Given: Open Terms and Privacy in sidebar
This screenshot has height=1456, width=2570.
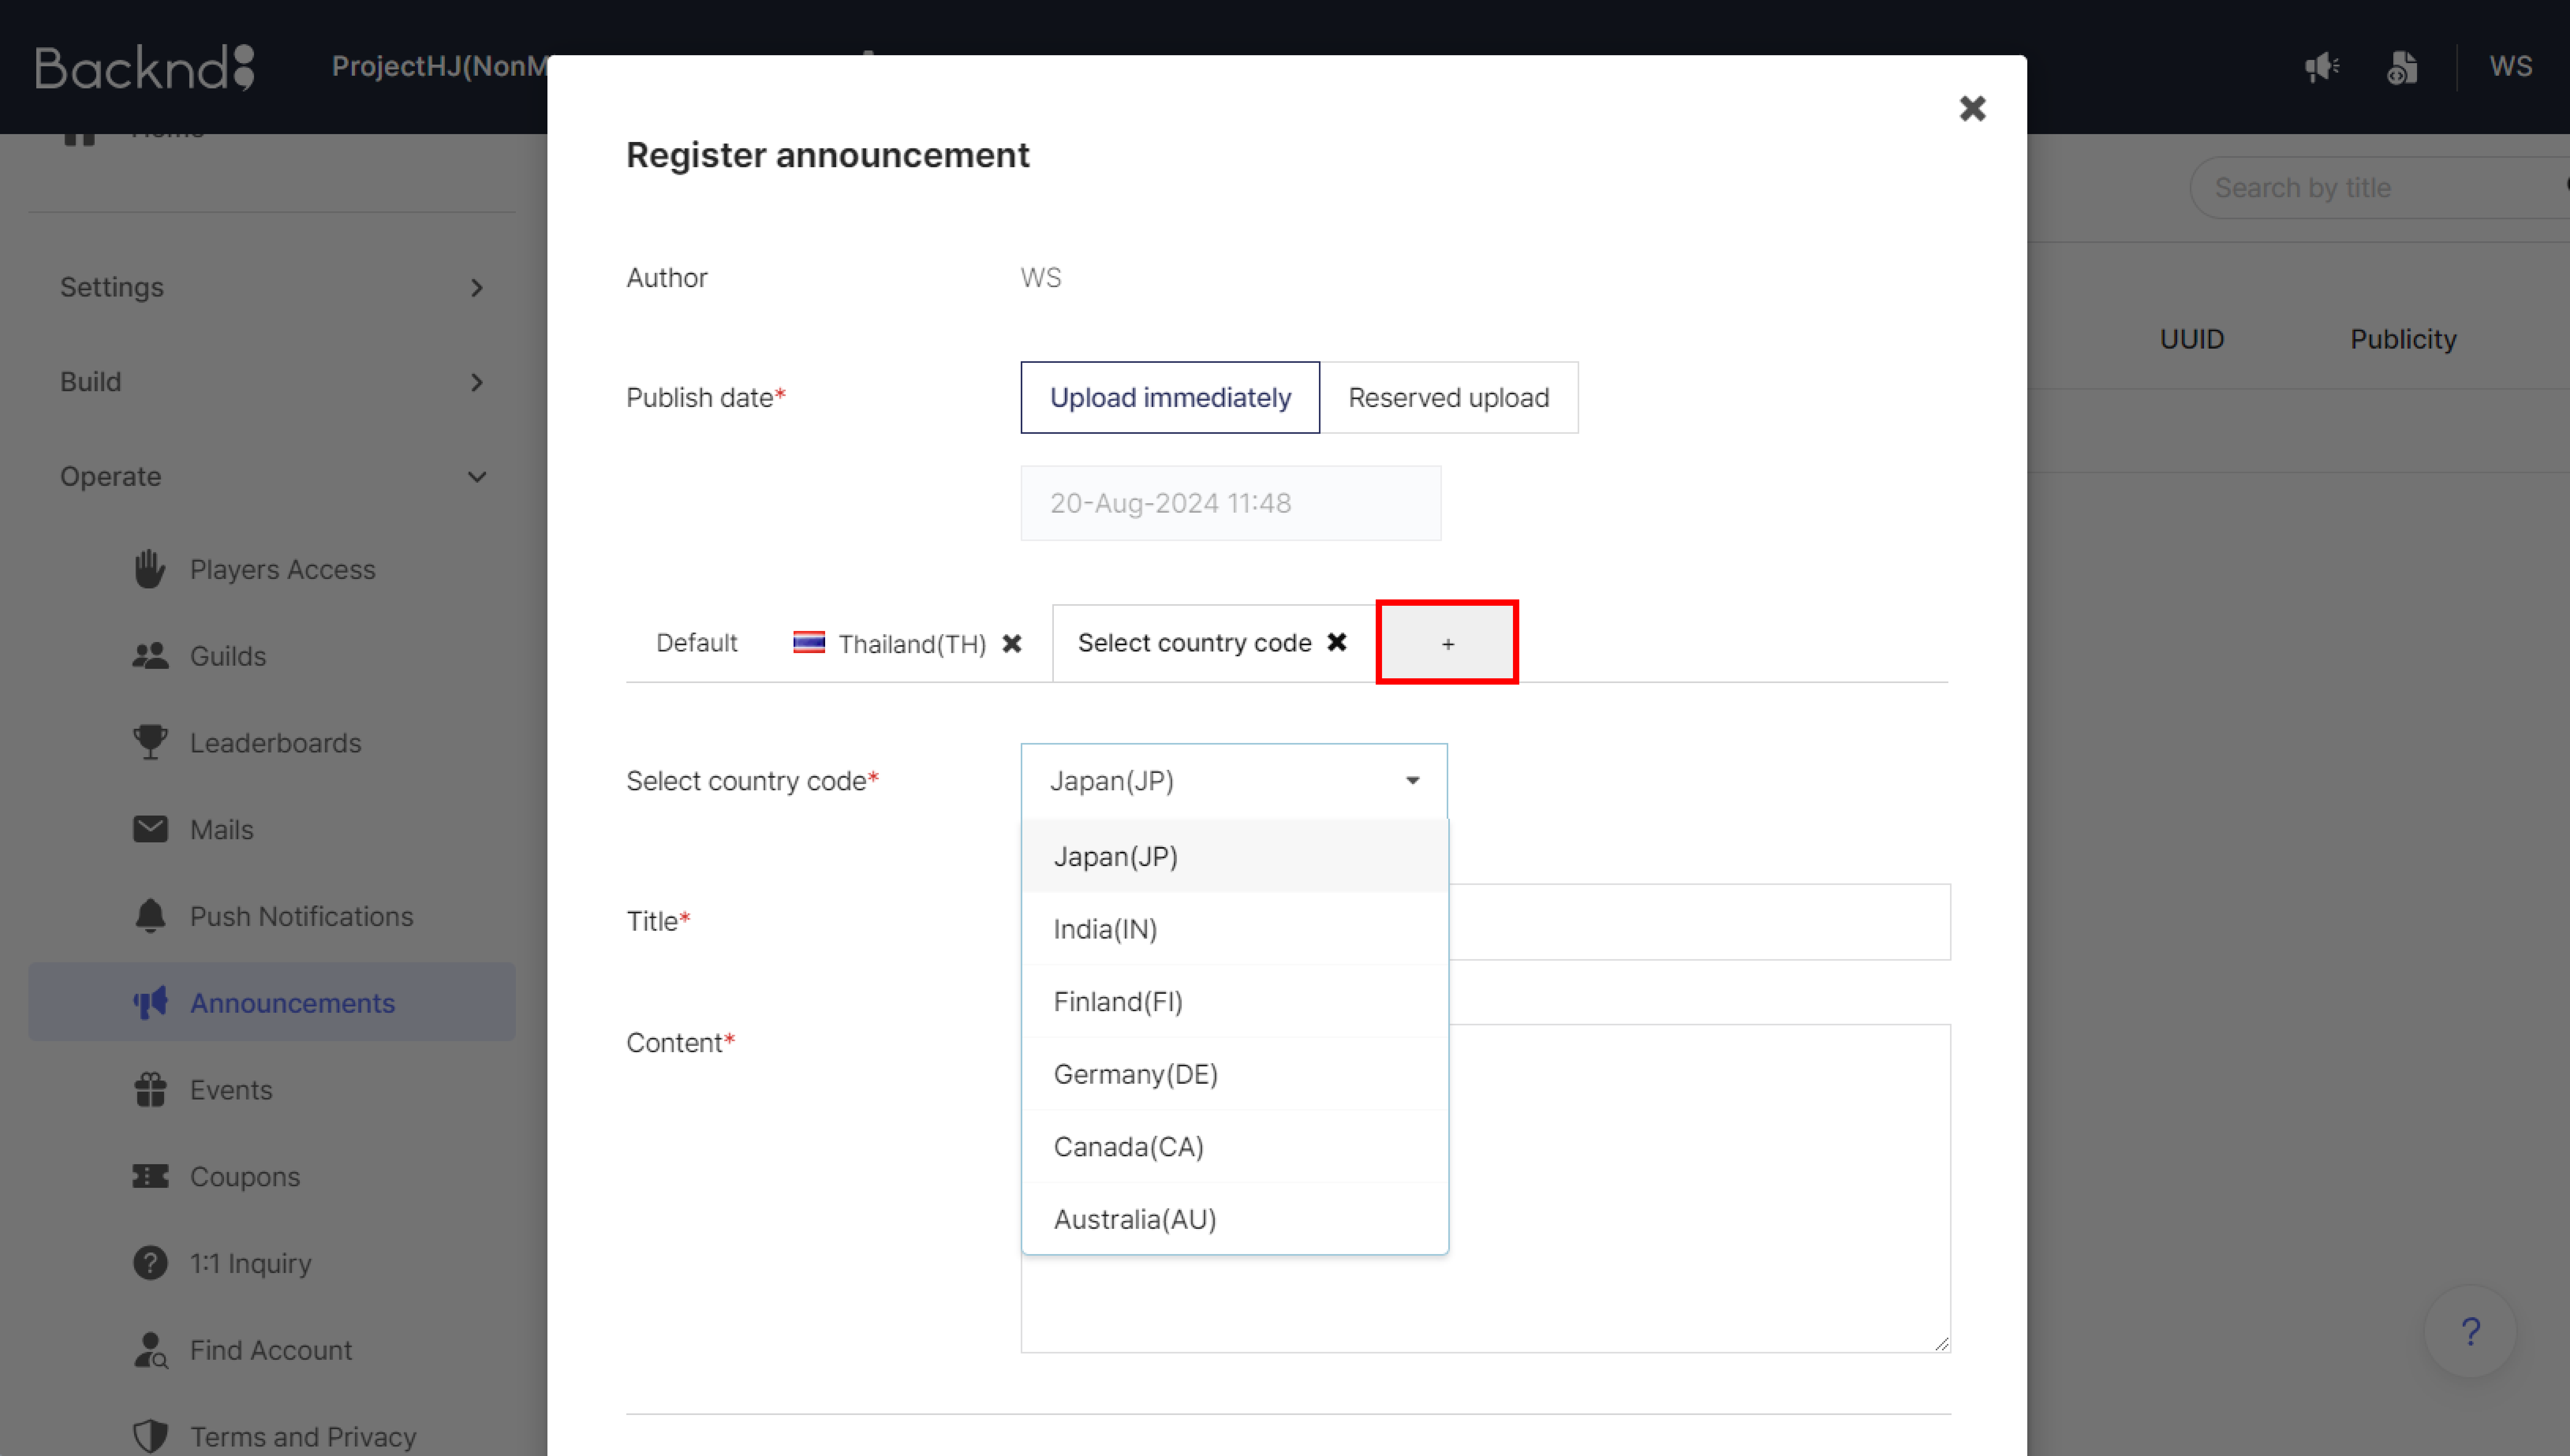Looking at the screenshot, I should 272,1436.
